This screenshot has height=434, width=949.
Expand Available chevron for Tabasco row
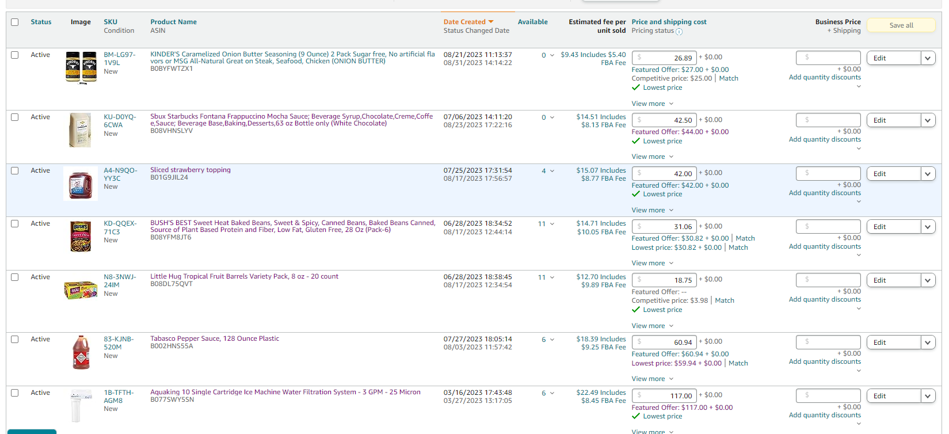tap(552, 340)
